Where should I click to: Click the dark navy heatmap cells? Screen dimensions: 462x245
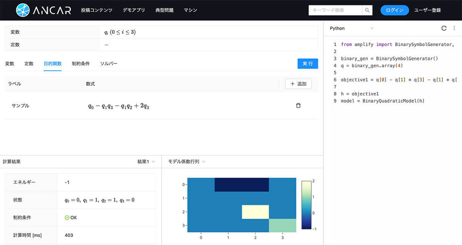click(242, 185)
